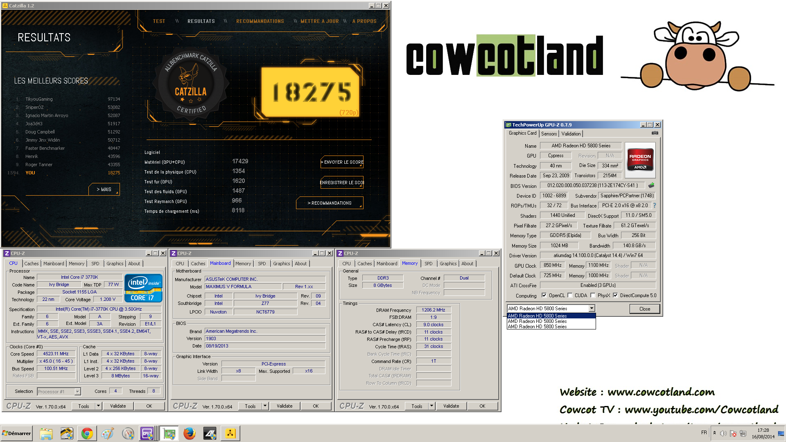Click the Radeon Graphics logo in GPU-Z
786x442 pixels.
point(640,159)
